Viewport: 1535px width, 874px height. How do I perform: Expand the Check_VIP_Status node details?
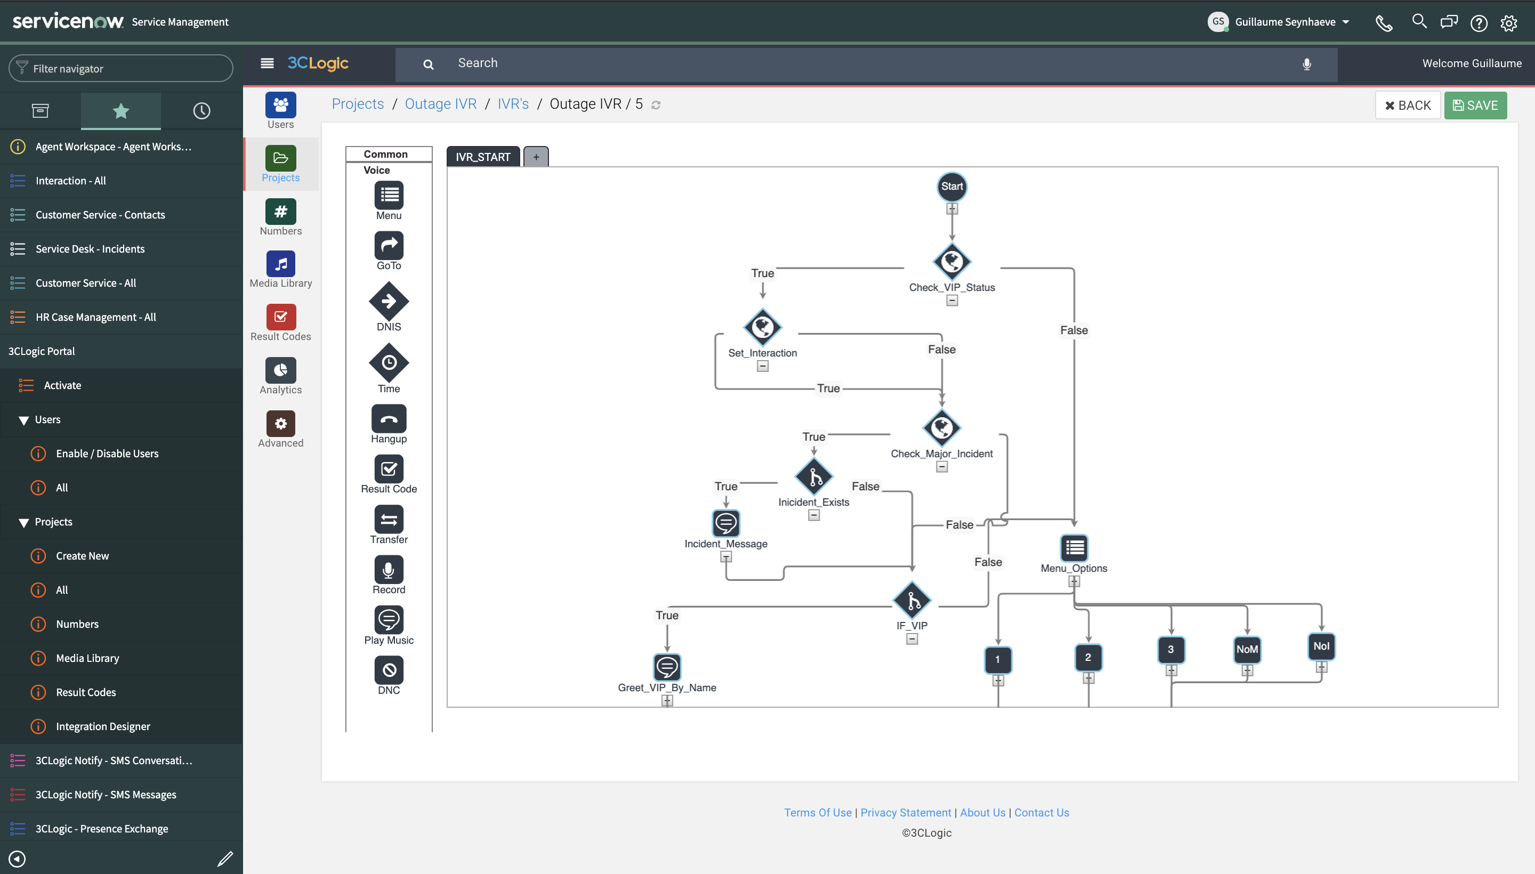[951, 301]
